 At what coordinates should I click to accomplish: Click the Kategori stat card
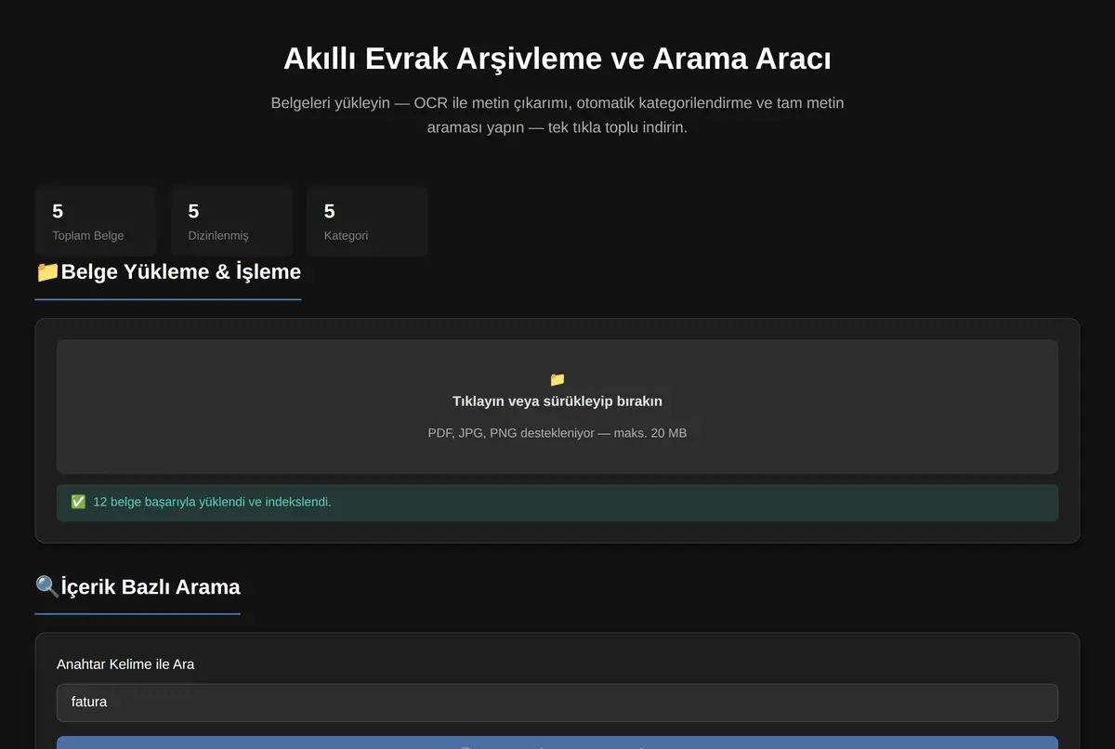[x=367, y=221]
